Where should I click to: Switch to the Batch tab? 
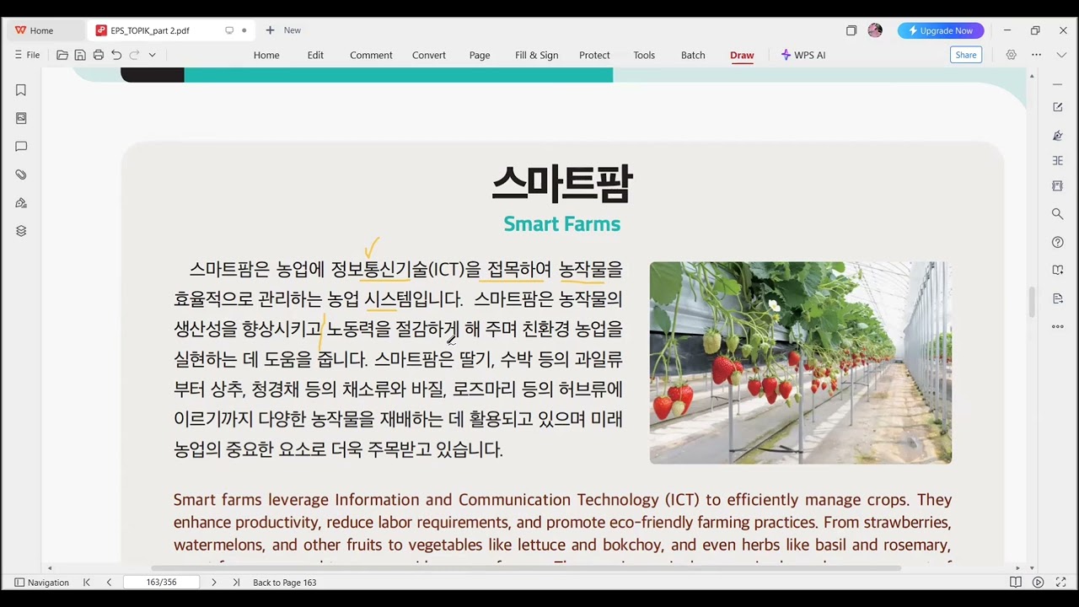(x=693, y=55)
